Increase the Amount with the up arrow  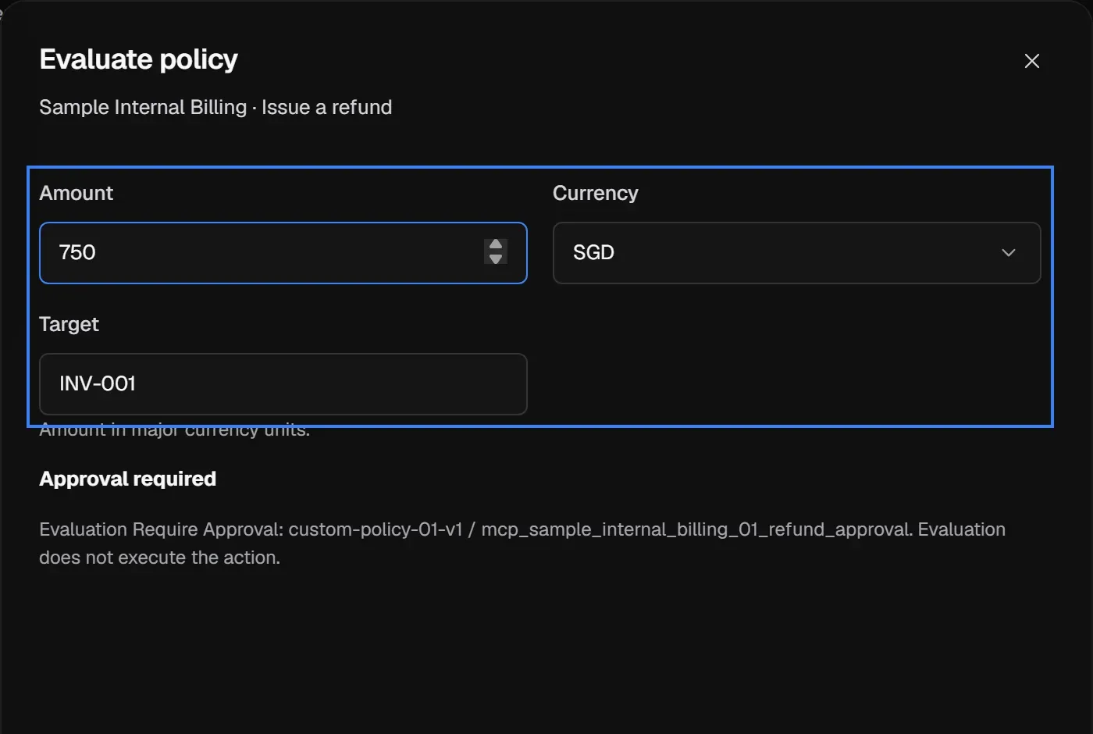coord(496,245)
